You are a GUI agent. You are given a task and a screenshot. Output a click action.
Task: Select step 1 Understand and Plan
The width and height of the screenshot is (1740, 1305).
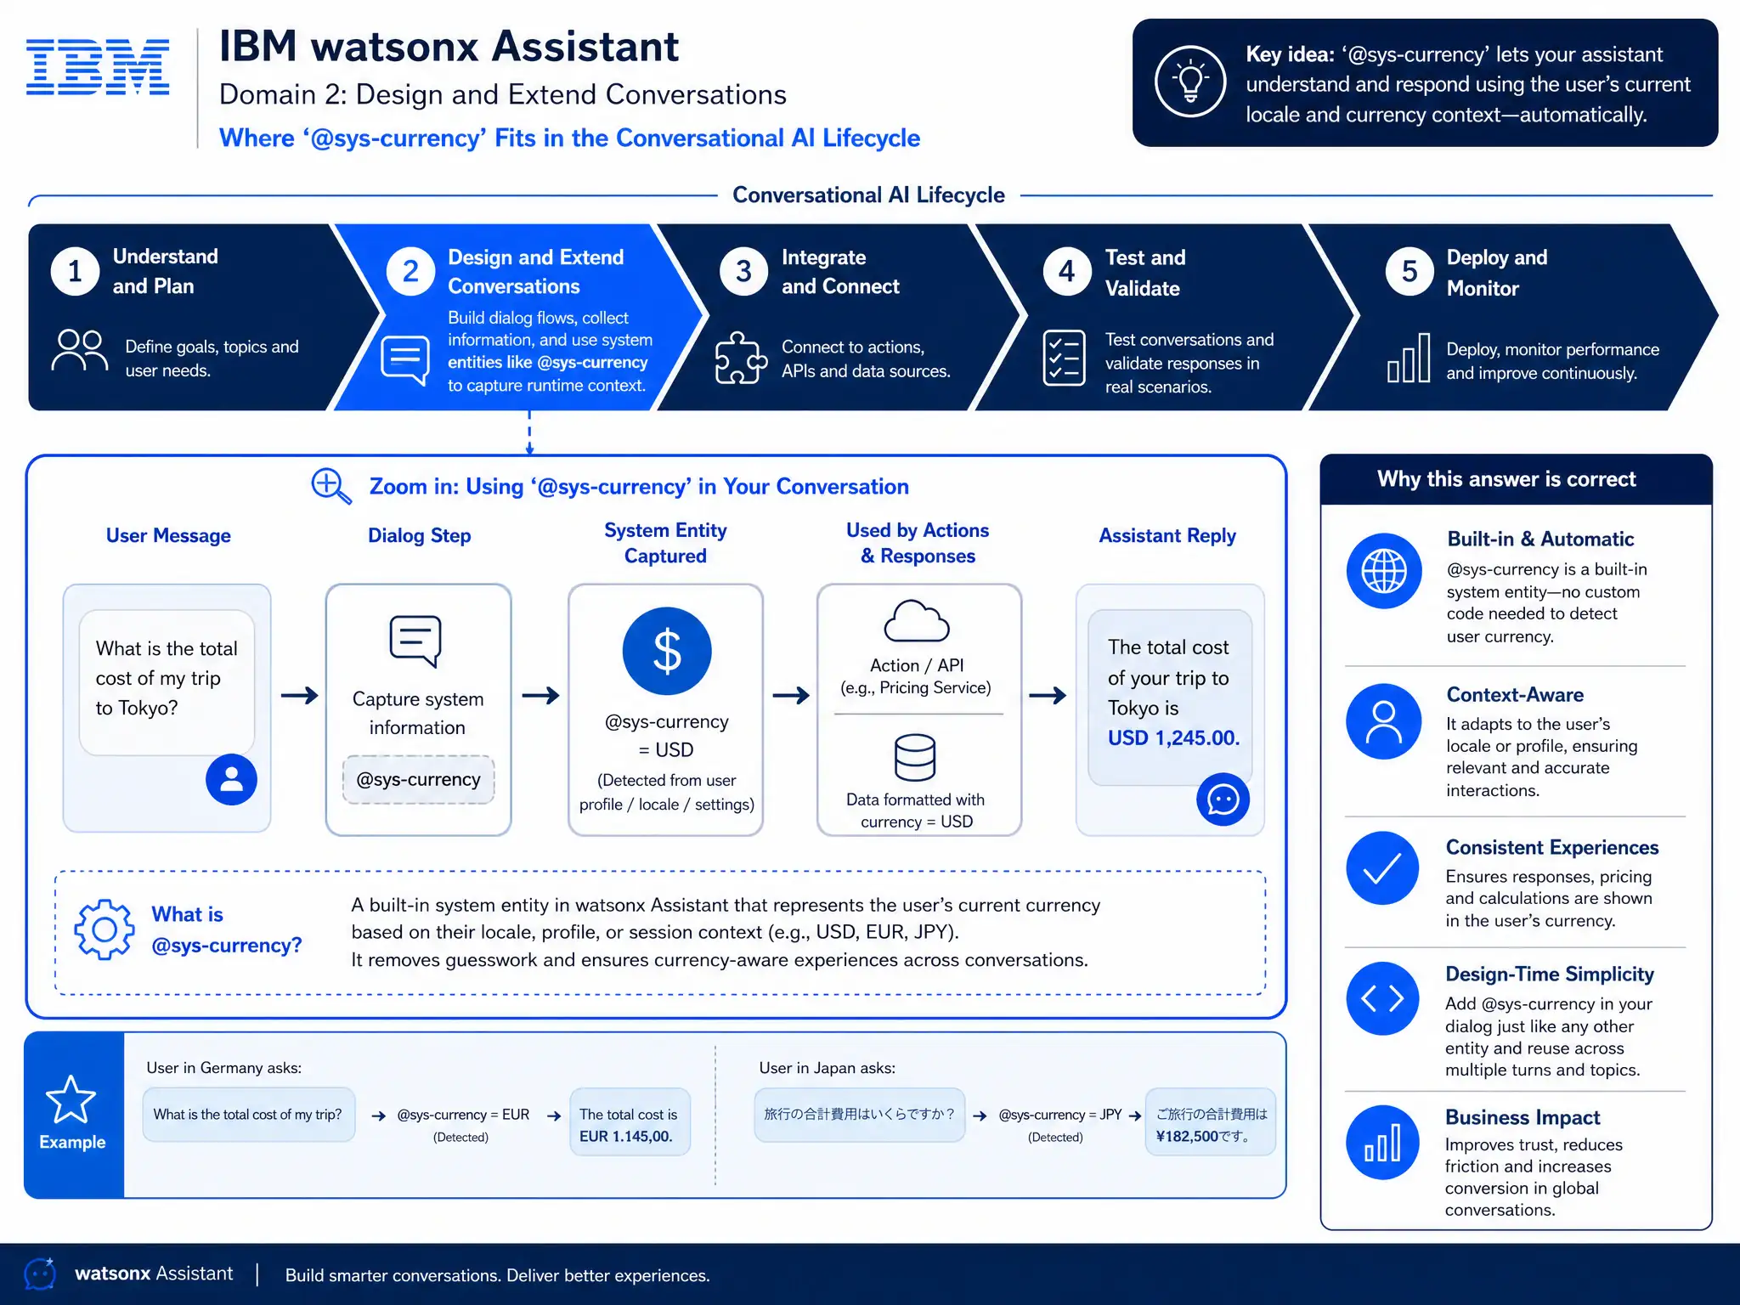pos(202,317)
